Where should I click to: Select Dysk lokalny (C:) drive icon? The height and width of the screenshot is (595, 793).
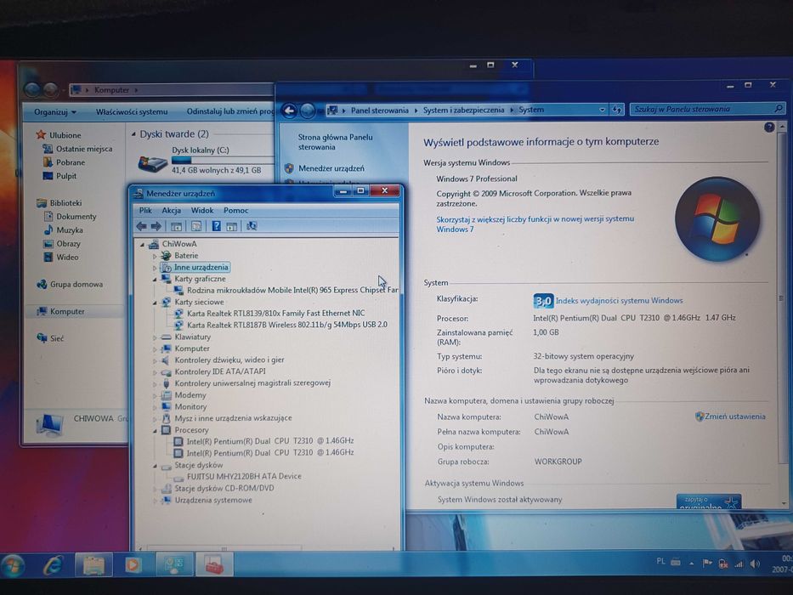point(153,163)
